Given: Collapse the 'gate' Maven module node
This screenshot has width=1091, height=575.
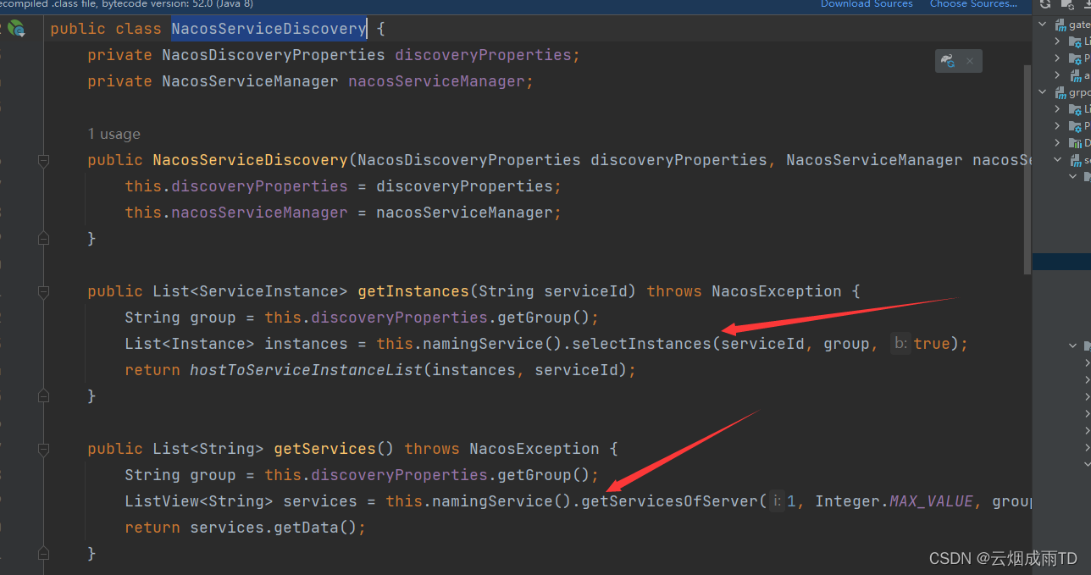Looking at the screenshot, I should pyautogui.click(x=1044, y=25).
